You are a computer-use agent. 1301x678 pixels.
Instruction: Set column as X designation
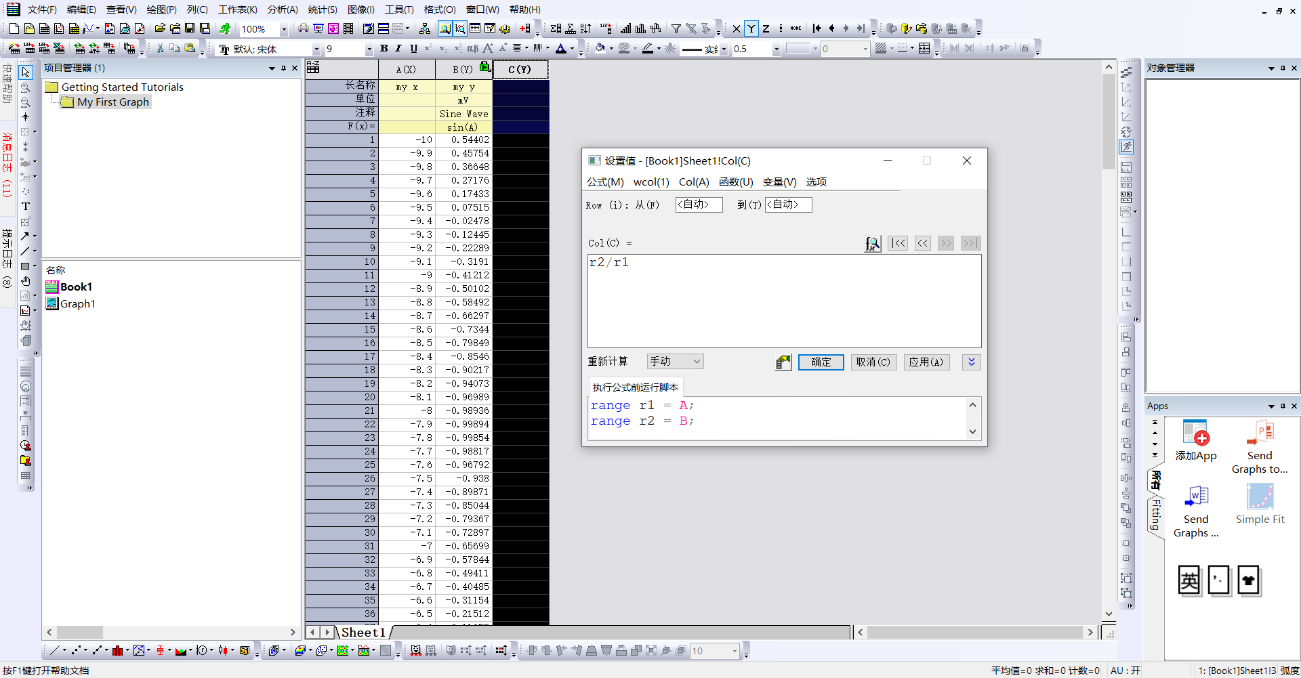pos(737,28)
